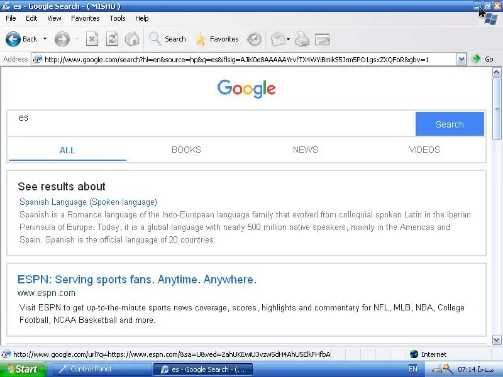Screen dimensions: 503x377
Task: Click the status bar page icon
Action: pos(6,354)
